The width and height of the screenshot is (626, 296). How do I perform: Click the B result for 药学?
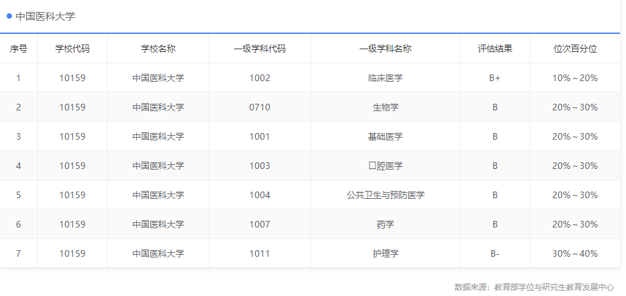coord(495,224)
